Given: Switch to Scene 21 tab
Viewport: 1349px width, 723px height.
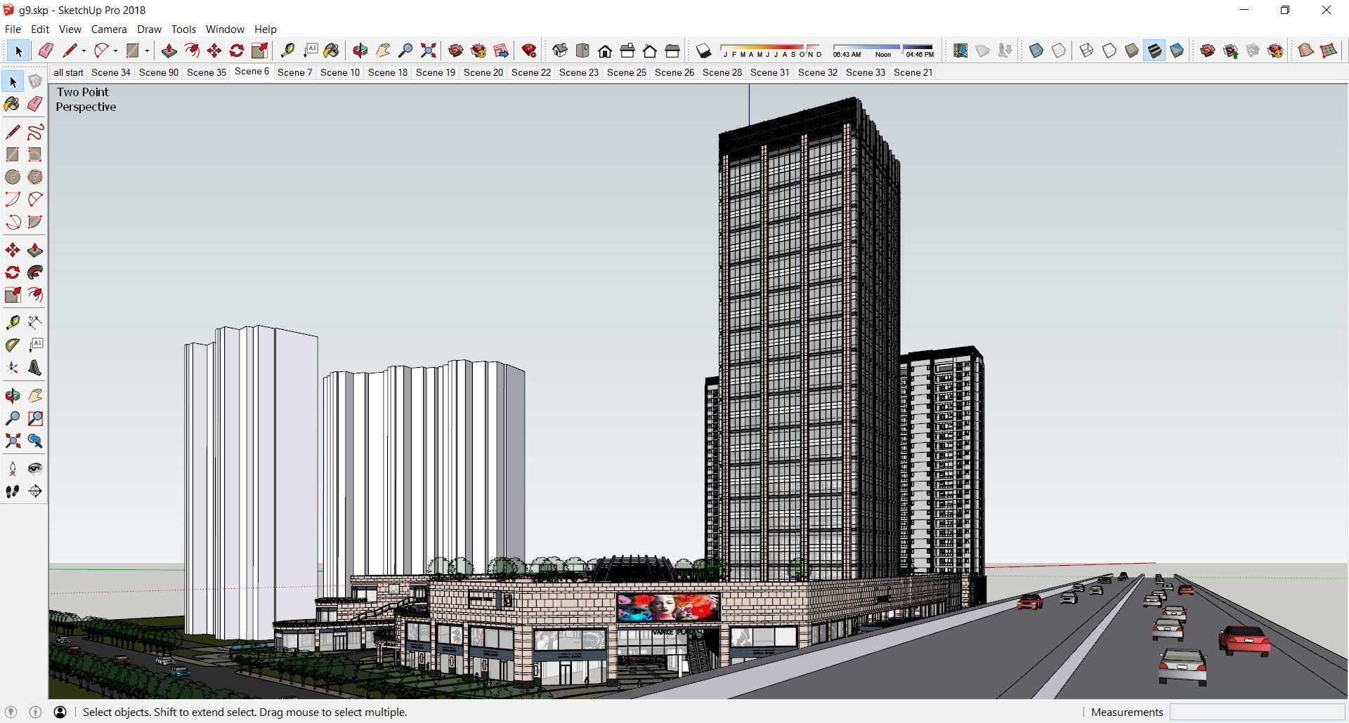Looking at the screenshot, I should (913, 72).
